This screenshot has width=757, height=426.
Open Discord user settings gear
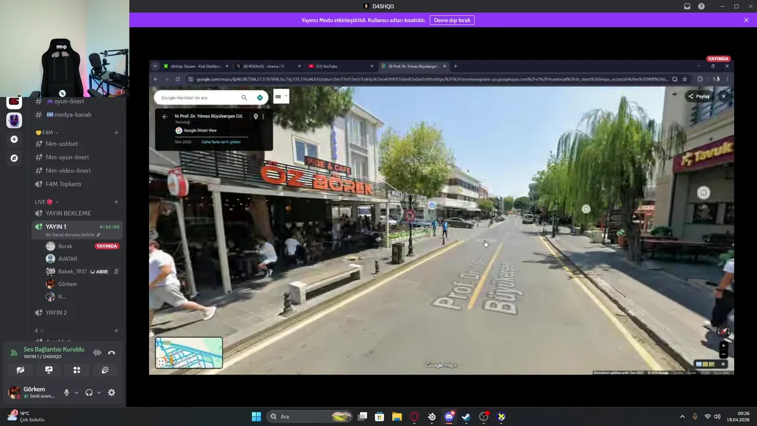coord(111,392)
